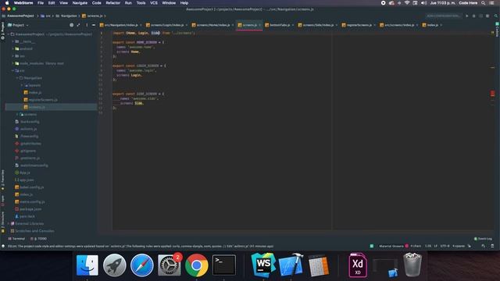500x281 pixels.
Task: Open the Wi-Fi status menu
Action: tap(407, 3)
